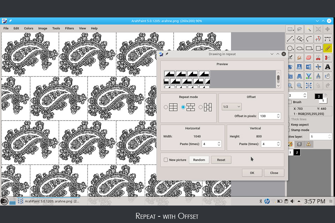Viewport: 335px width, 223px height.
Task: Click the vertical-mirror scissors icon
Action: coord(318,57)
